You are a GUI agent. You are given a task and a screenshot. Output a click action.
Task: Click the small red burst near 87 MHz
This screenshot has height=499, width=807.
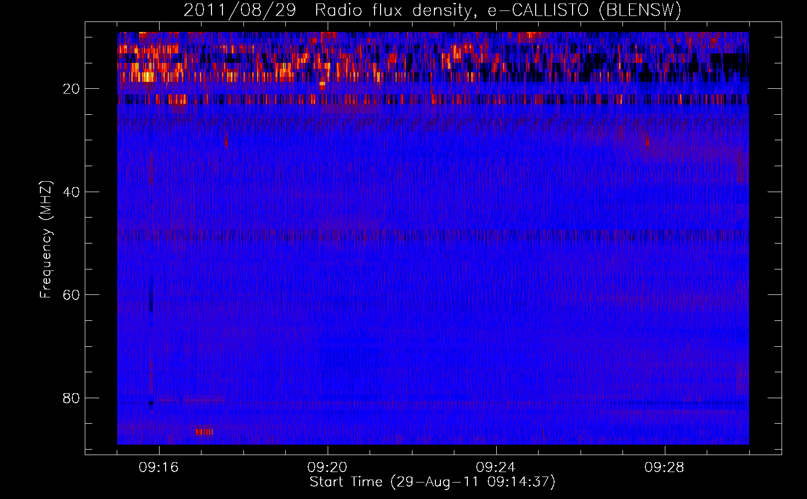204,432
